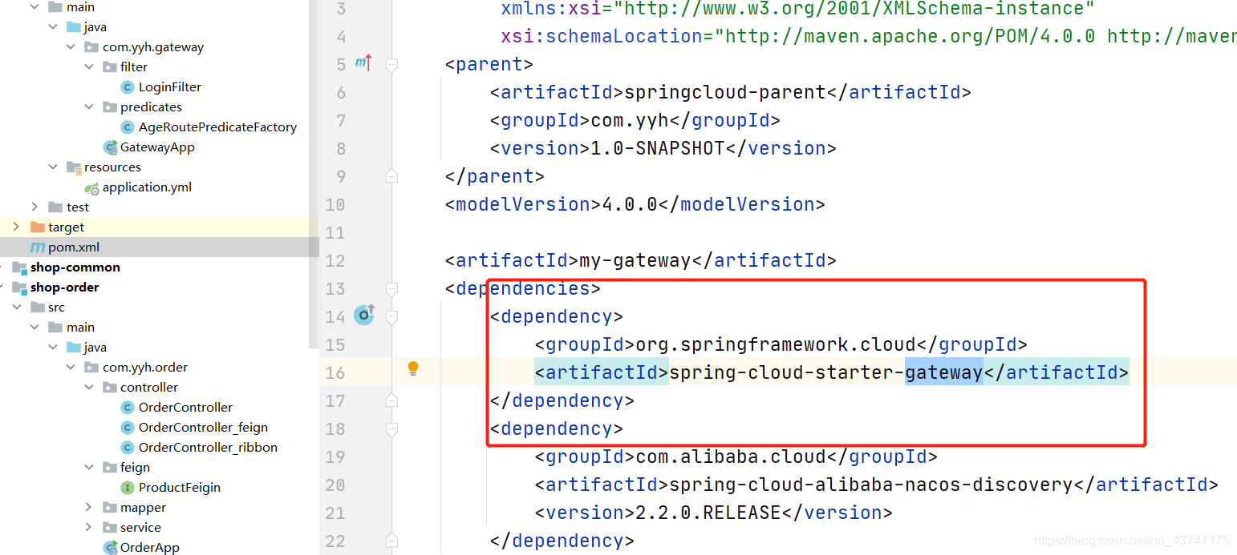
Task: Open AgeRoutePredicateFactory class
Action: [x=217, y=127]
